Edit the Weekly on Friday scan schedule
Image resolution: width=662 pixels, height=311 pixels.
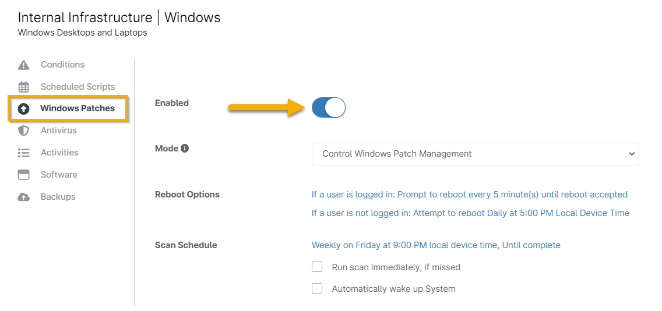[x=435, y=245]
